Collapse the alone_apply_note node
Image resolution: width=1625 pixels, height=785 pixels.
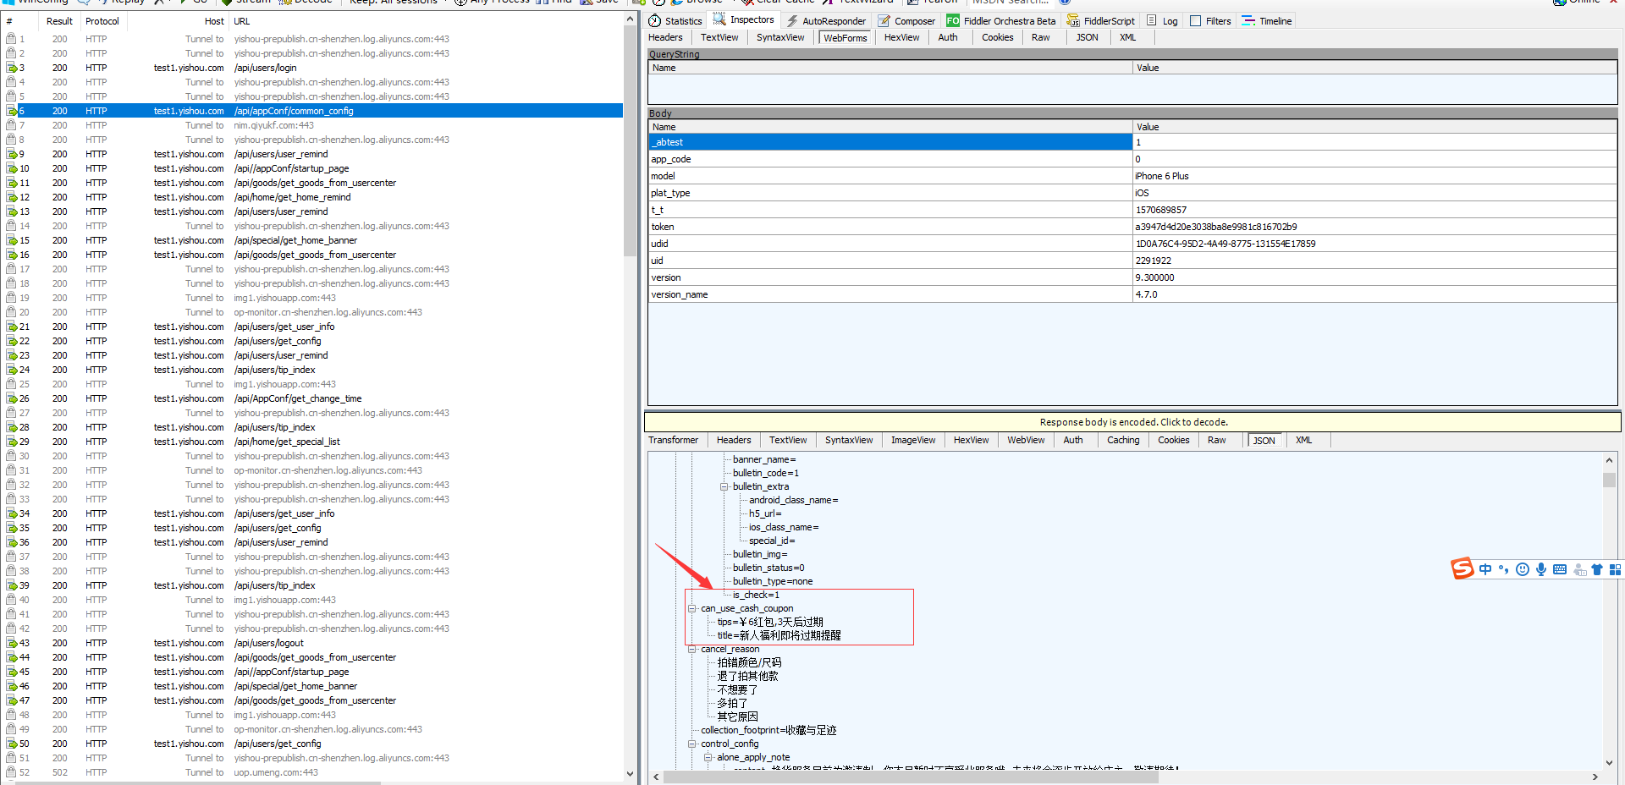708,757
